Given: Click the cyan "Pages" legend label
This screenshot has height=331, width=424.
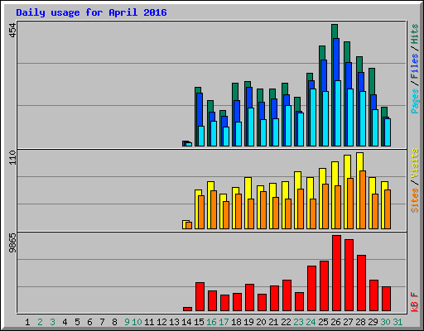Looking at the screenshot, I should [414, 101].
